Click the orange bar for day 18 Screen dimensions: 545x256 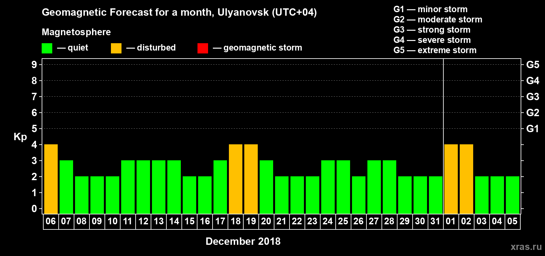[x=236, y=179]
